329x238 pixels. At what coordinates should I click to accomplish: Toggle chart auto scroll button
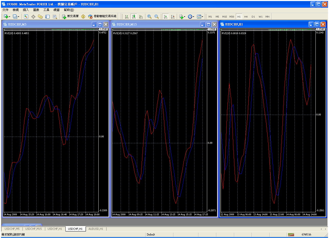[x=166, y=17]
